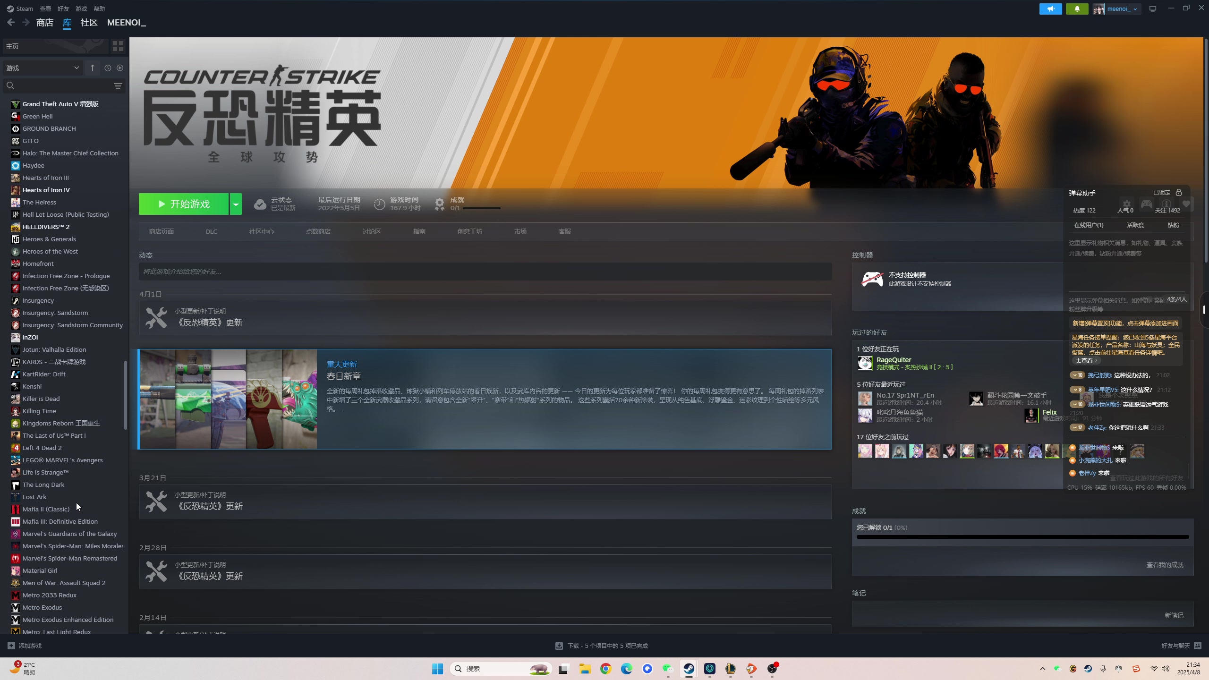
Task: Open the 讨论区 tab
Action: pos(372,231)
